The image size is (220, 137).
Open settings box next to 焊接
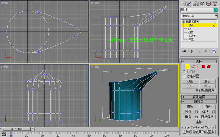point(214,112)
